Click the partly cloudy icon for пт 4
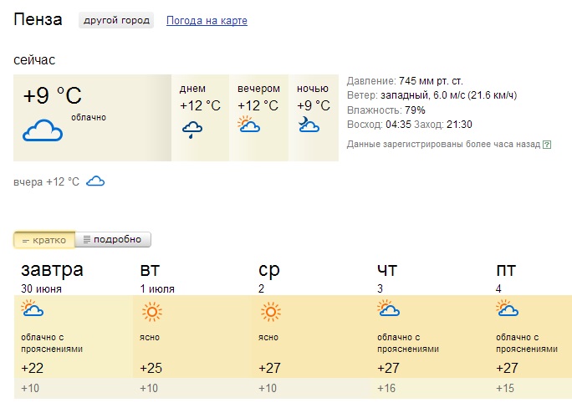This screenshot has height=408, width=572. point(508,309)
